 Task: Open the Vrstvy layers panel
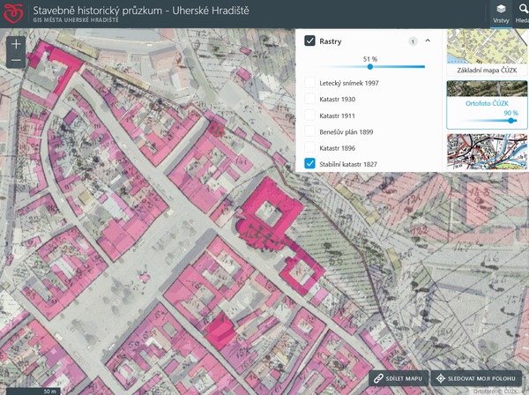(501, 14)
